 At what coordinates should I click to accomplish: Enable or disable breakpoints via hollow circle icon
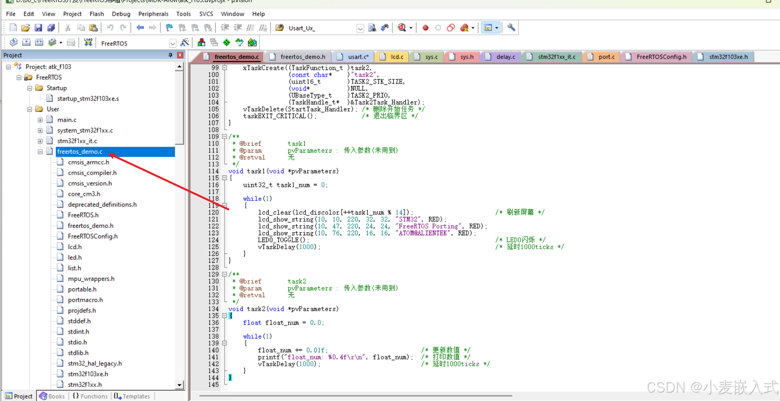coord(438,27)
